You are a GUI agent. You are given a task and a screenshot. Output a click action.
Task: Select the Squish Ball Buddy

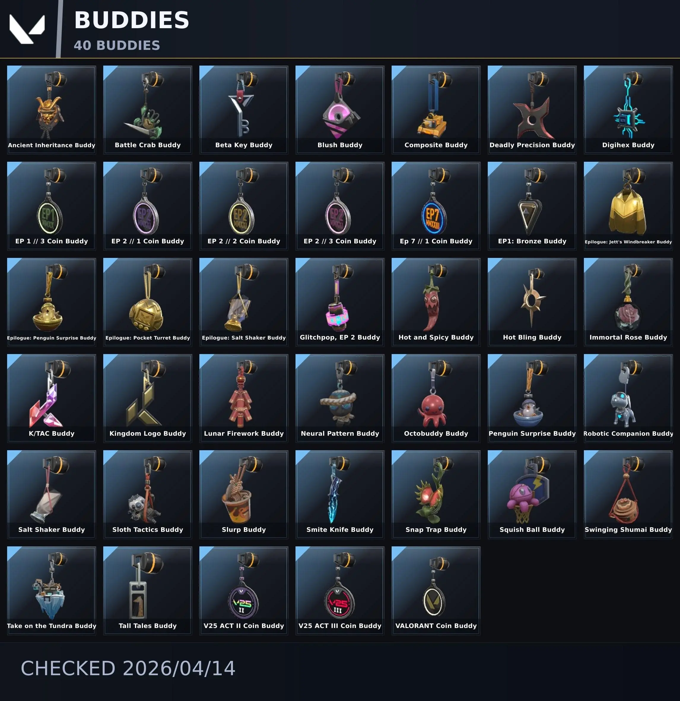coord(532,495)
